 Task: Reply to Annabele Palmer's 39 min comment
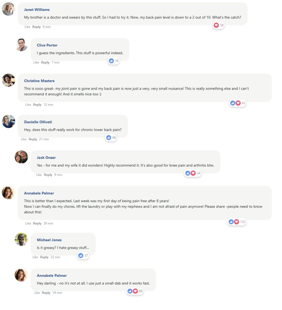tap(37, 223)
